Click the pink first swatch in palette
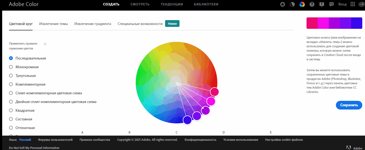The image size is (365, 150). coord(312,23)
